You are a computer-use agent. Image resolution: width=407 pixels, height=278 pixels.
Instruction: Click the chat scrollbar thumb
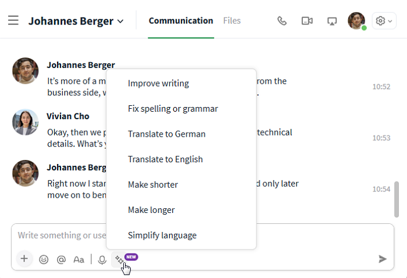pyautogui.click(x=397, y=198)
